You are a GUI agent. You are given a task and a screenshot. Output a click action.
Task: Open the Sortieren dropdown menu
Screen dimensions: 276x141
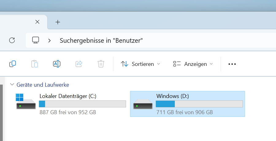pos(140,64)
